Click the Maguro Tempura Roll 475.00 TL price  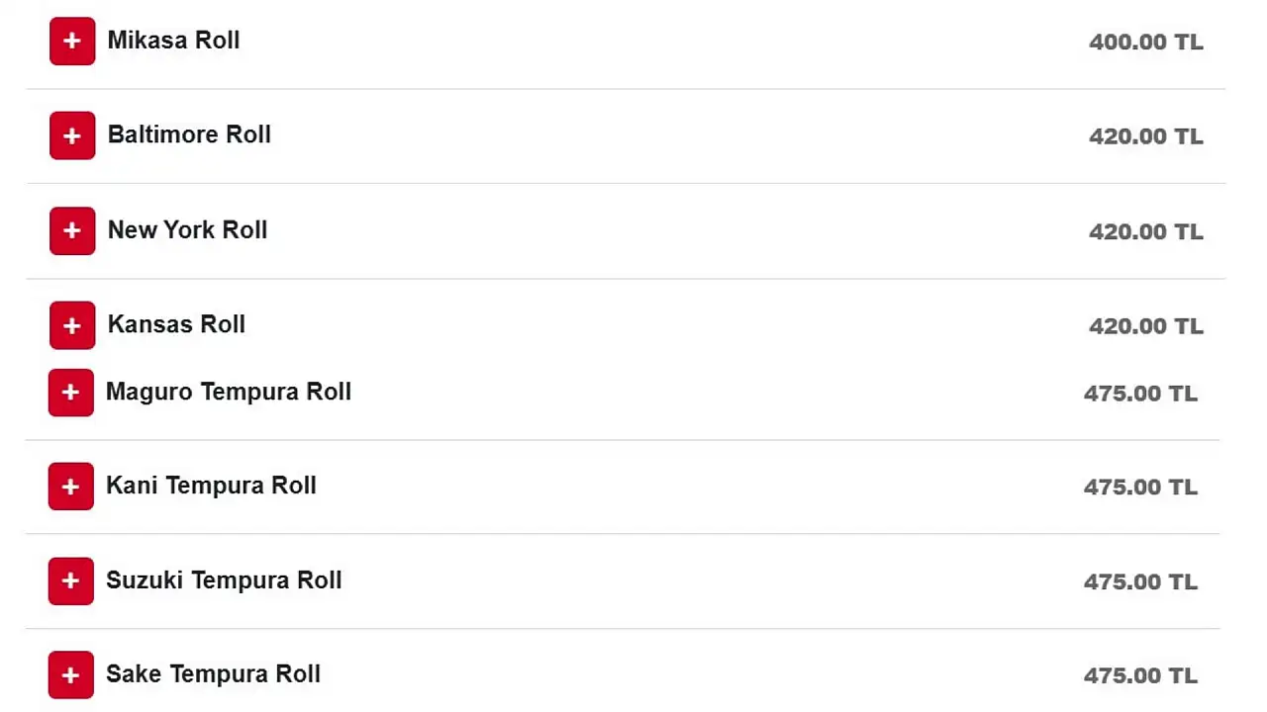coord(1140,394)
